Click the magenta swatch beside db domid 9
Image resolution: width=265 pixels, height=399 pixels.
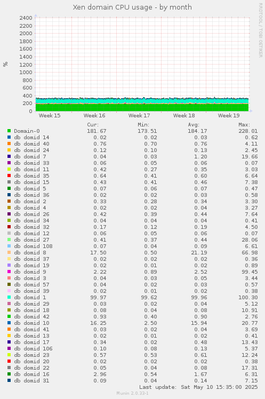click(9, 272)
